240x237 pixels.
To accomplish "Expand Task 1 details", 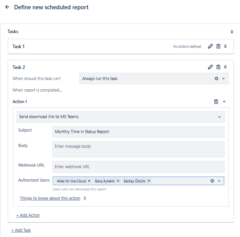I will point(226,47).
